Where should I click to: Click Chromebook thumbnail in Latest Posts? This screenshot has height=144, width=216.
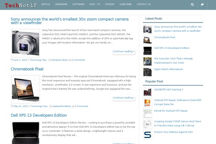click(147, 40)
